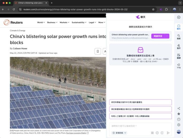Screen dimensions: 183x138
Task: Save article with Reuters bookmark button
Action: click(98, 51)
